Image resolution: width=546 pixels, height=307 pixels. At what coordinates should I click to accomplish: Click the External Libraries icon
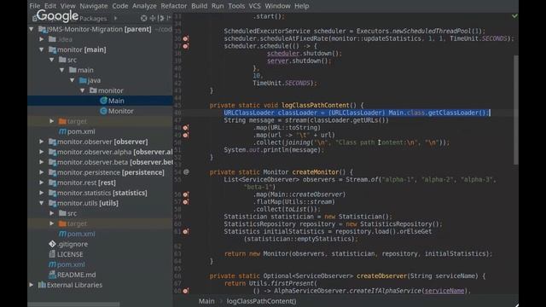tap(42, 285)
